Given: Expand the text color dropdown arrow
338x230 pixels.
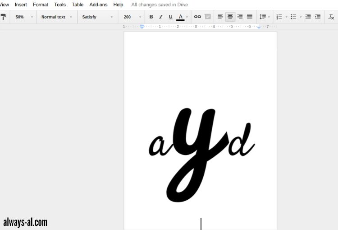Looking at the screenshot, I should click(187, 17).
